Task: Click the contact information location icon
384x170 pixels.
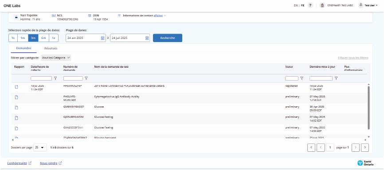Action: coord(119,15)
